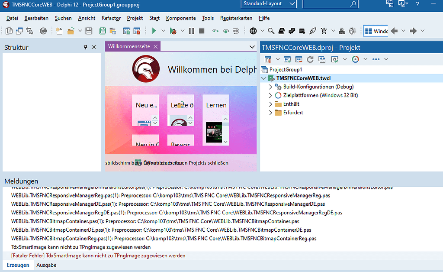
Task: Stop program execution with the Stop icon
Action: pos(201,31)
